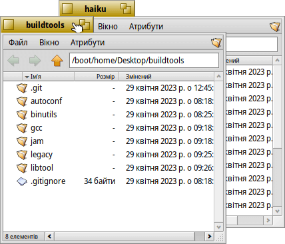Click down arrow of haiku window scrollbar

click(277, 211)
